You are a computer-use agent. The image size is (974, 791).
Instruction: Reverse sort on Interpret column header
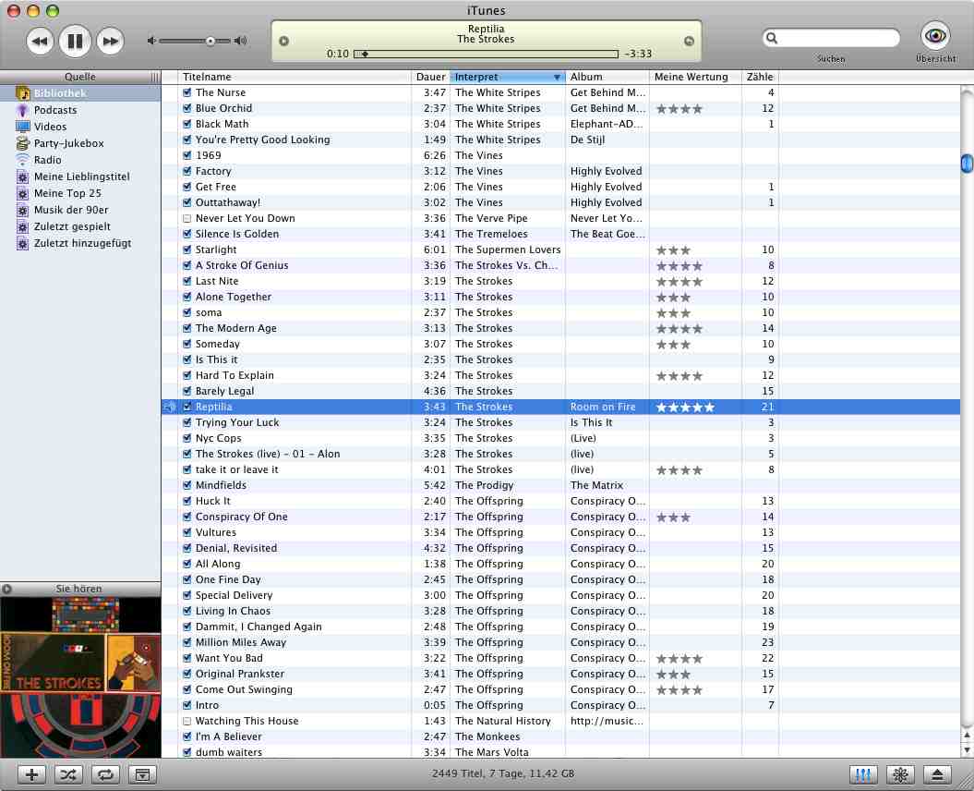tap(508, 77)
